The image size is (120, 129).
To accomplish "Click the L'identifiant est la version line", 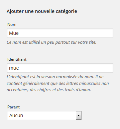I will (x=55, y=77).
